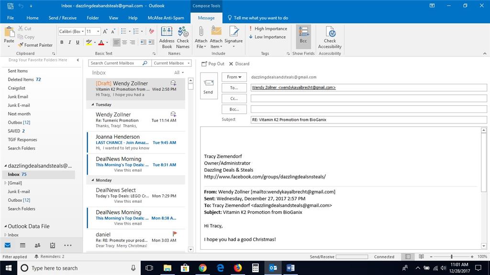
Task: Click the Cc address input field
Action: click(368, 99)
